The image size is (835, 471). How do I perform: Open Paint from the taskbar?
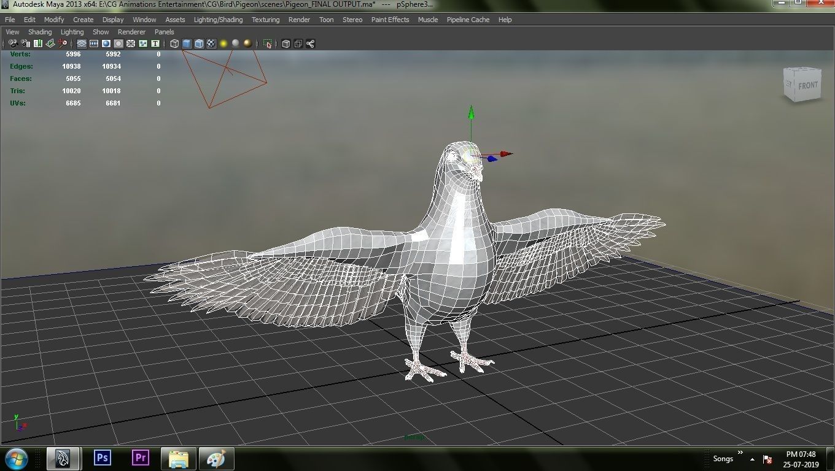[x=216, y=459]
